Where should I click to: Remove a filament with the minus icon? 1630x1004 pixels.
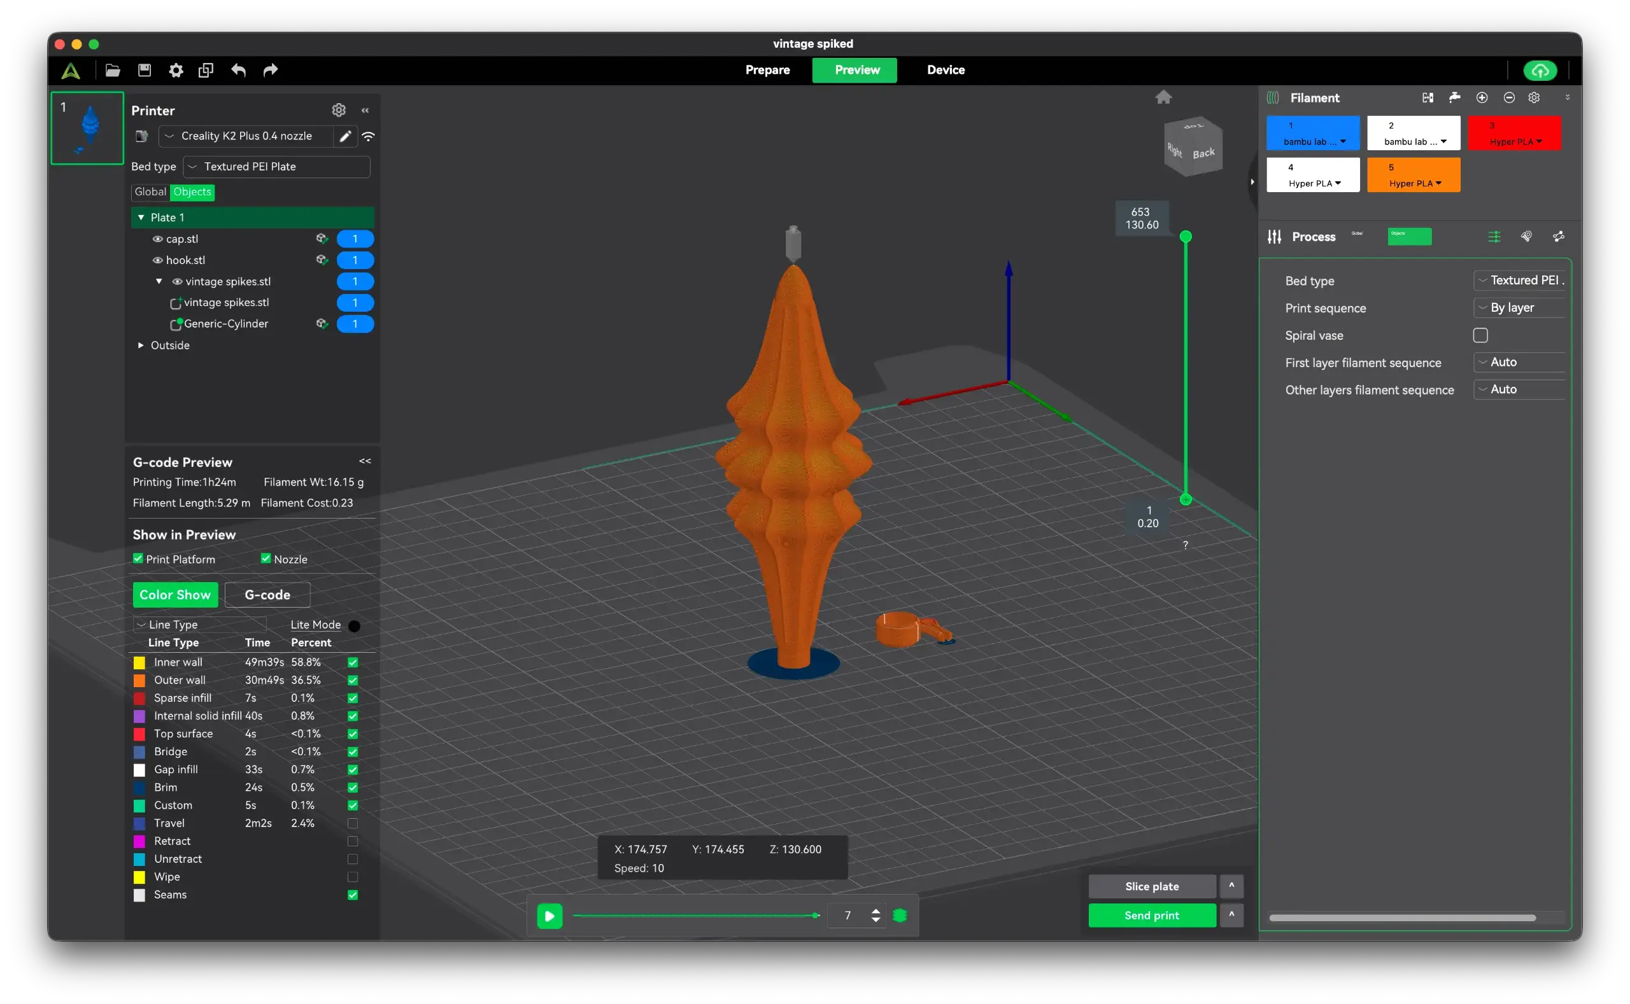(1509, 97)
